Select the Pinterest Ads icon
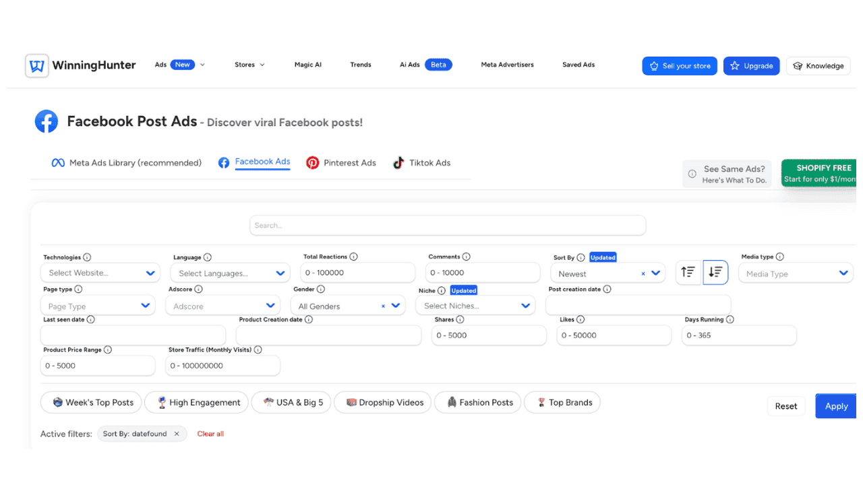This screenshot has width=863, height=485. point(313,162)
